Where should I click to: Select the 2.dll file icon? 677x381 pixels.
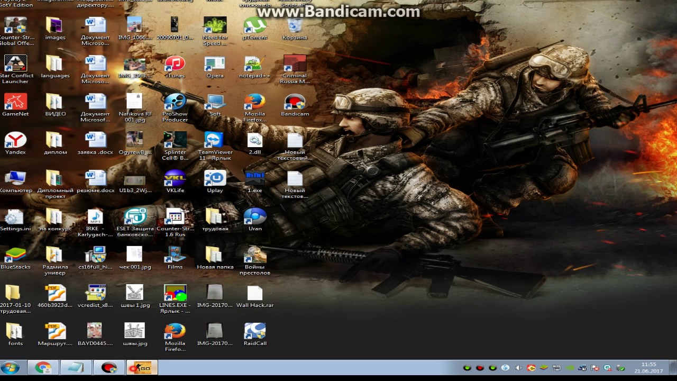[255, 143]
